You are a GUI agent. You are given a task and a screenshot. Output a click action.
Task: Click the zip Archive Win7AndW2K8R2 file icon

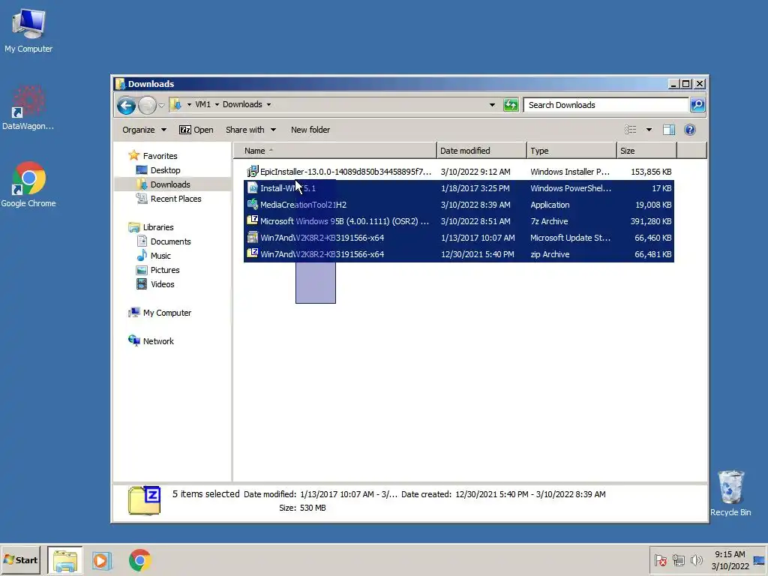(252, 253)
